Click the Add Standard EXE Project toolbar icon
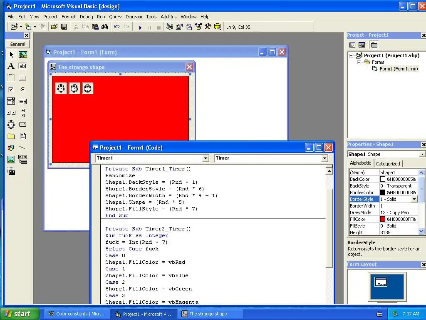426x320 pixels. pyautogui.click(x=14, y=27)
